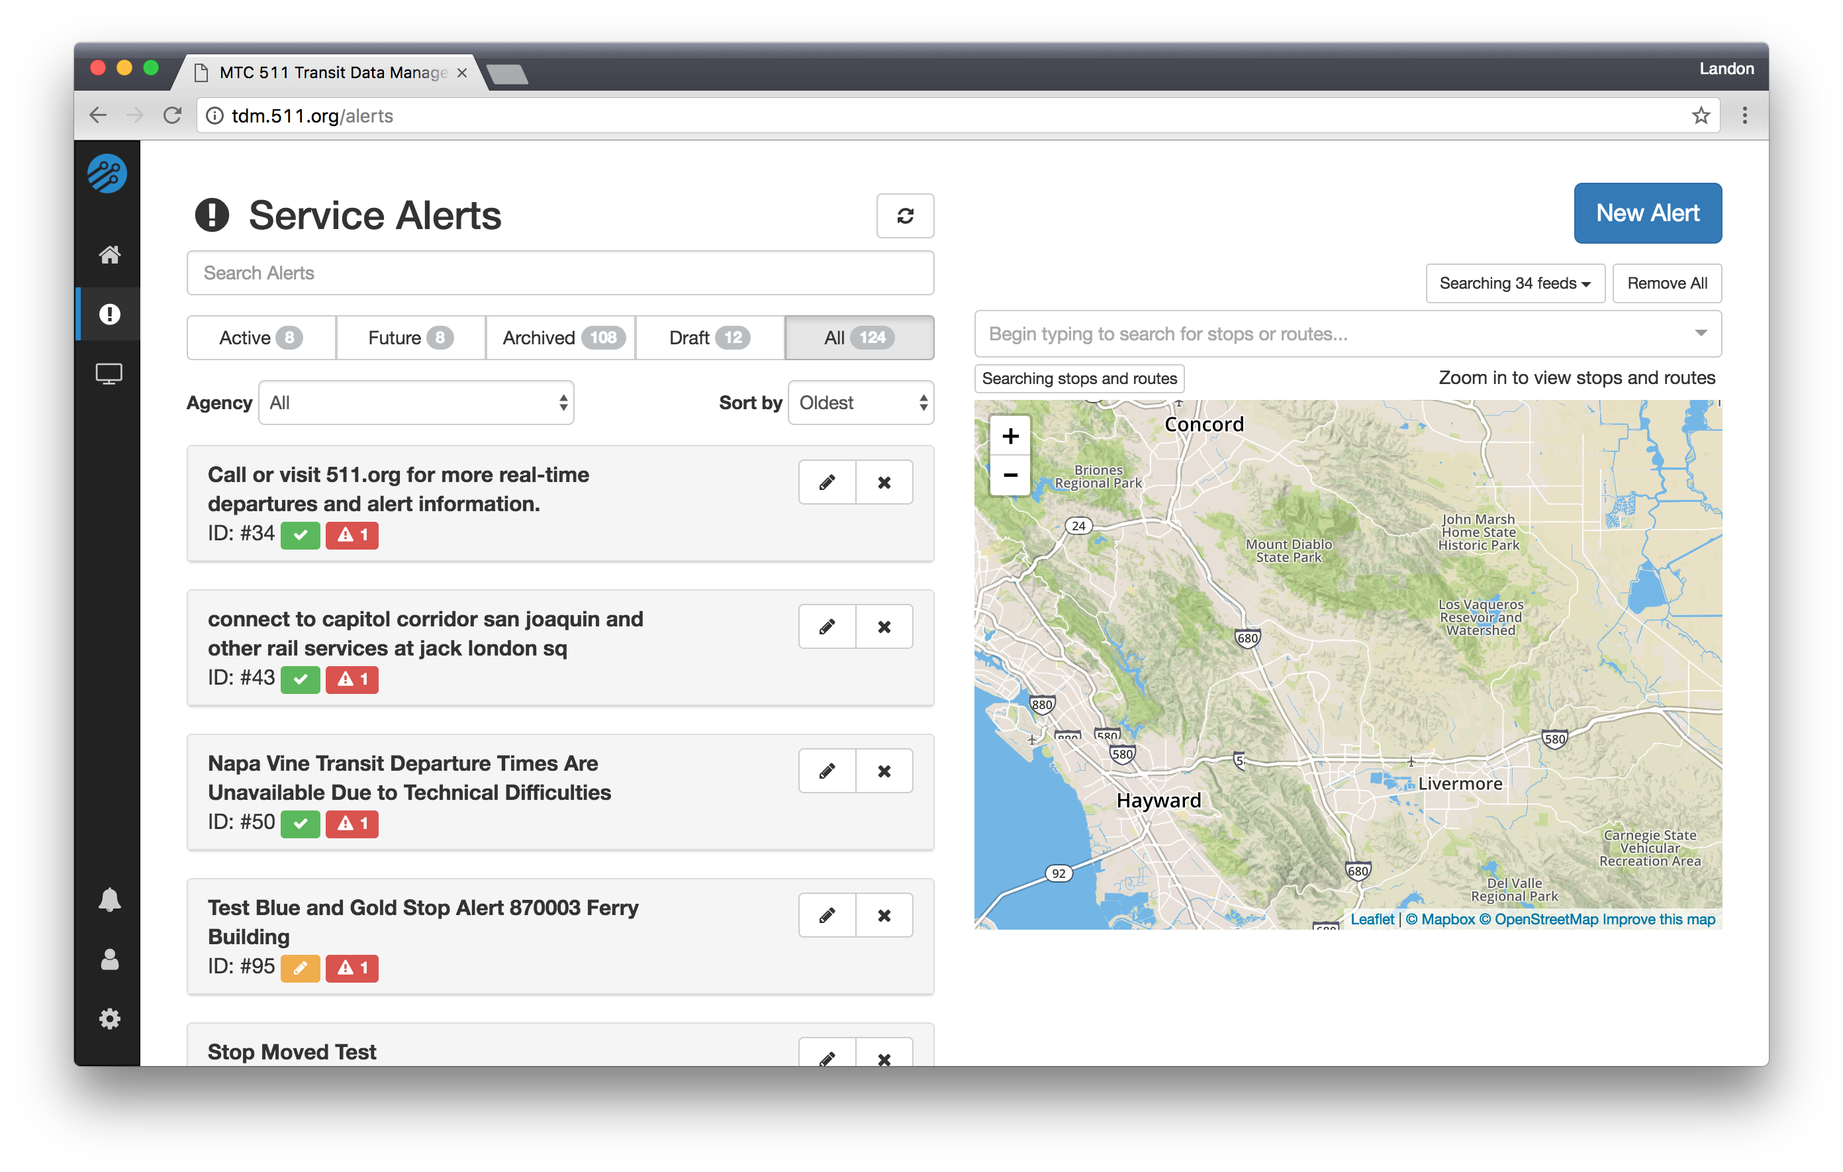Expand Searching 34 feeds dropdown

pos(1515,283)
